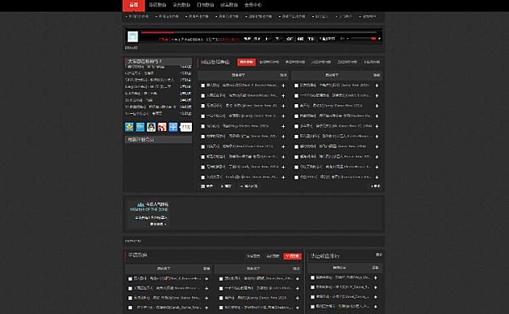
Task: Click the MEMBER OF THE ZONE heading
Action: [149, 210]
